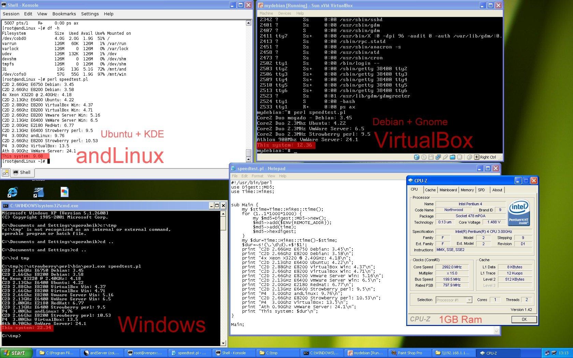Image resolution: width=573 pixels, height=358 pixels.
Task: Click the VirtualBox keyboard capture arrow icon
Action: coord(476,157)
